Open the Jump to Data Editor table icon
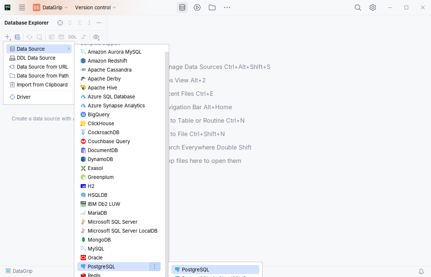 61,37
